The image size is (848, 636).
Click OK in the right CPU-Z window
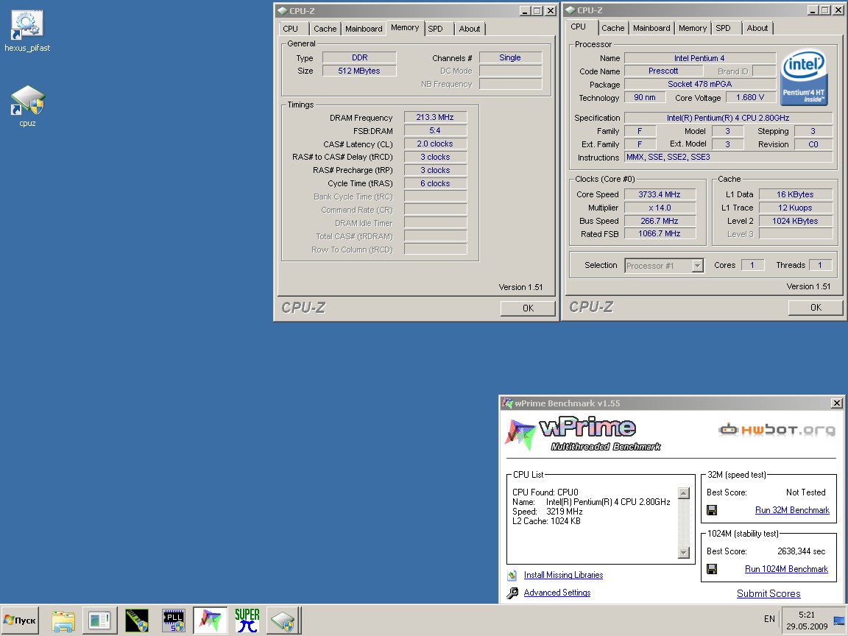pyautogui.click(x=816, y=308)
